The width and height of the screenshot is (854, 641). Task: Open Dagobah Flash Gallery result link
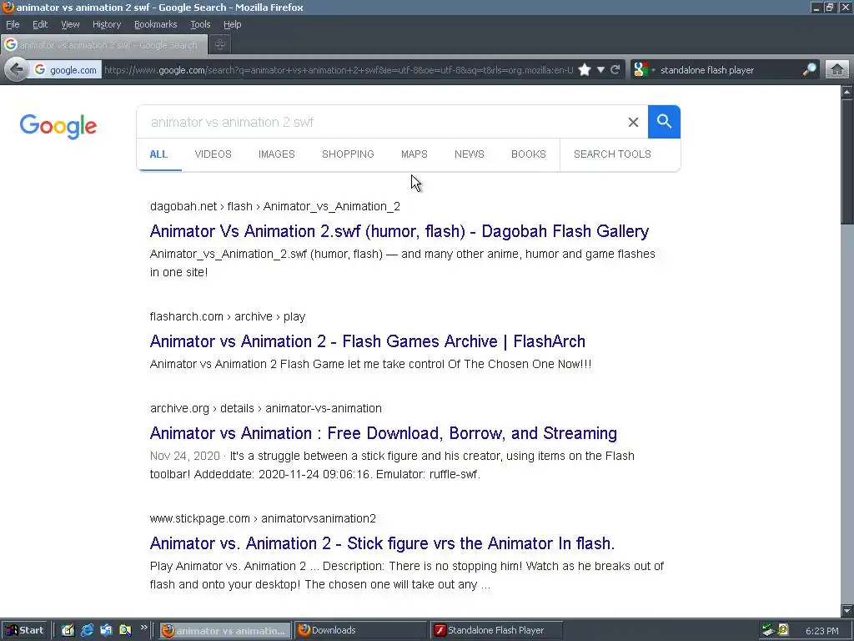pyautogui.click(x=399, y=231)
